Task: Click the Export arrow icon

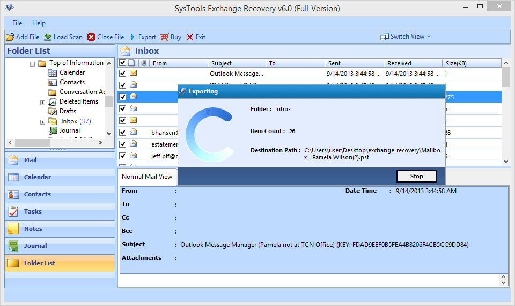Action: click(x=133, y=37)
